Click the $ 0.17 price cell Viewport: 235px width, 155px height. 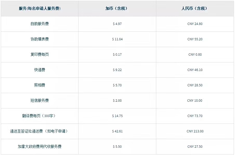click(x=117, y=54)
